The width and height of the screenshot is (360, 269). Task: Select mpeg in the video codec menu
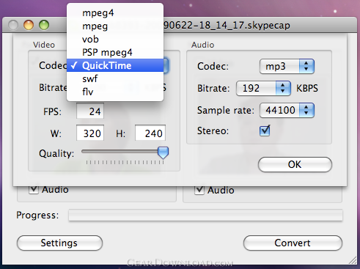115,26
